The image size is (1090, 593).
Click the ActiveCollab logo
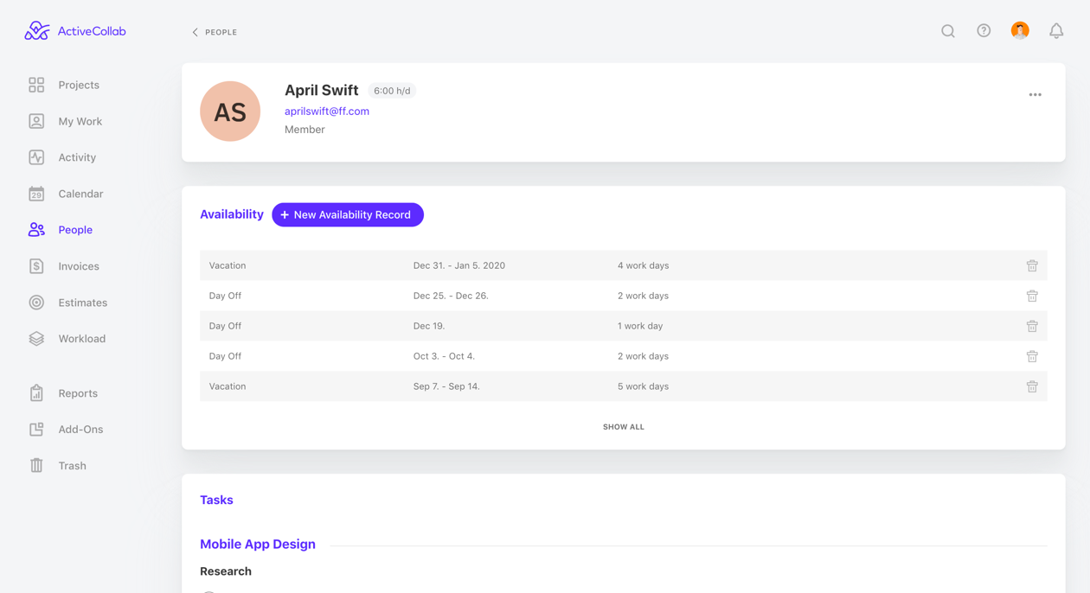pyautogui.click(x=75, y=31)
